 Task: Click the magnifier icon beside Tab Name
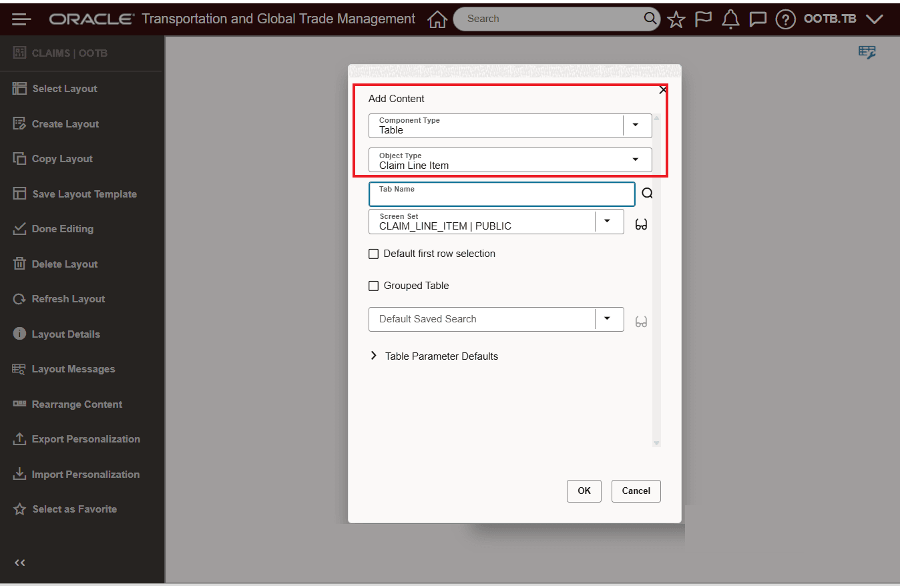[x=646, y=193]
